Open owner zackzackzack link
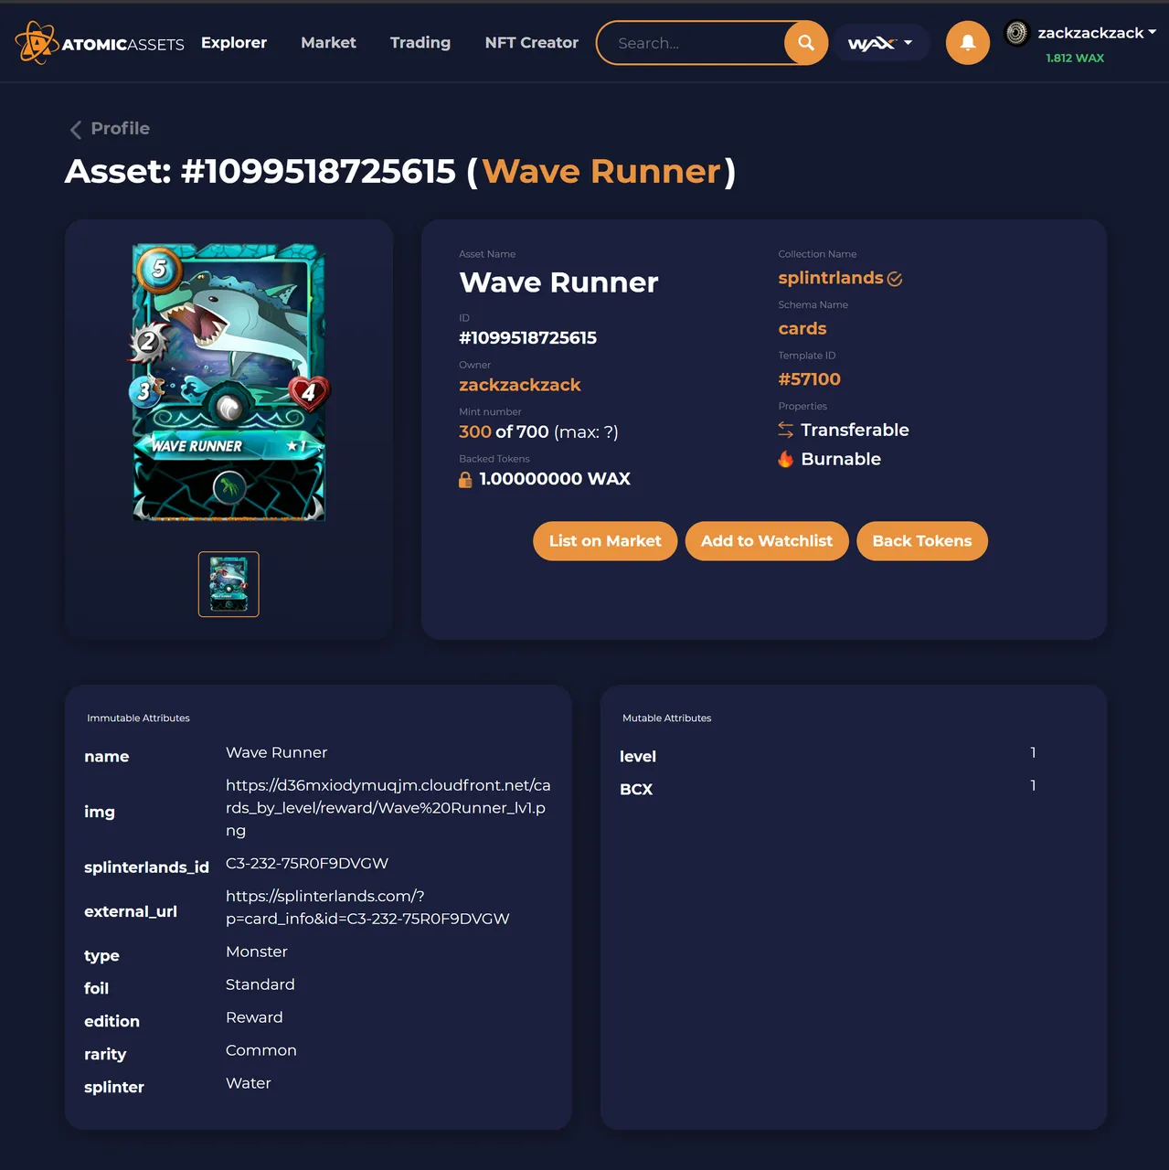 520,385
